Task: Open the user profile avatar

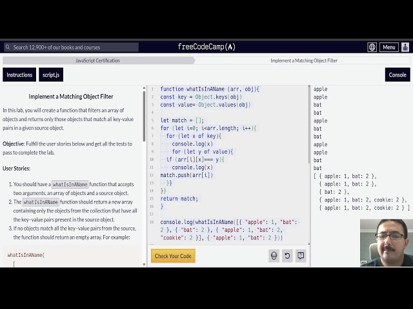Action: [x=405, y=47]
